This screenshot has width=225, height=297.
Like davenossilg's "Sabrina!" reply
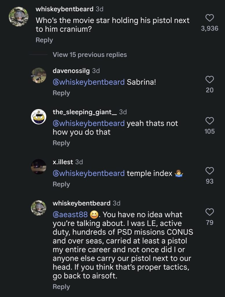pos(209,79)
